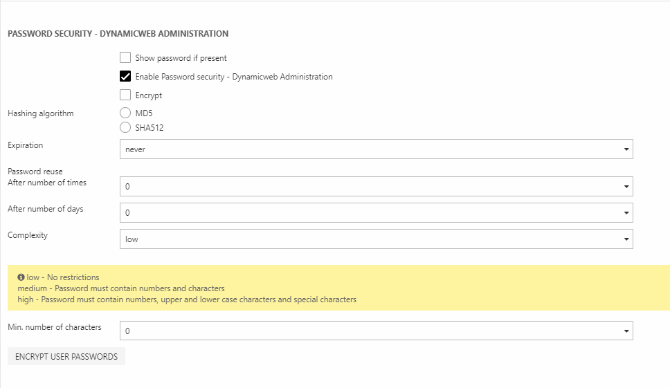Uncheck Enable Password security checkbox
This screenshot has width=670, height=388.
[x=125, y=77]
